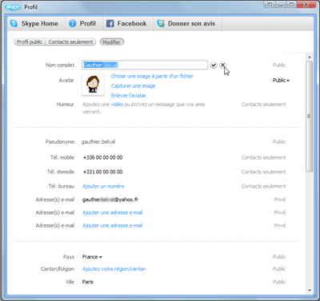Click the avatar thumbnail picture
The image size is (320, 301).
coord(93,85)
